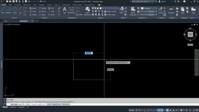Click the Erase pencil icon in Modify
Screen dimensions: 199x112
[x=59, y=8]
